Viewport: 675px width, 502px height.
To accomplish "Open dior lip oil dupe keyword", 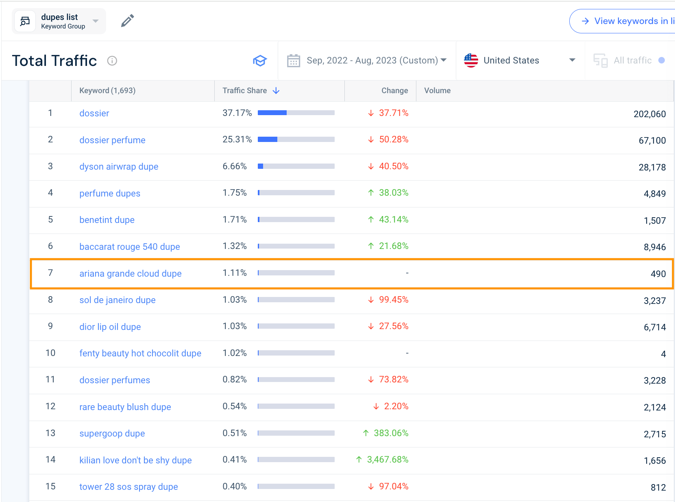I will [110, 327].
